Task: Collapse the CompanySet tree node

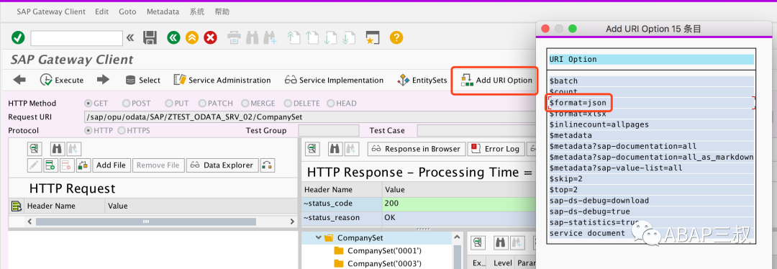Action: click(318, 238)
